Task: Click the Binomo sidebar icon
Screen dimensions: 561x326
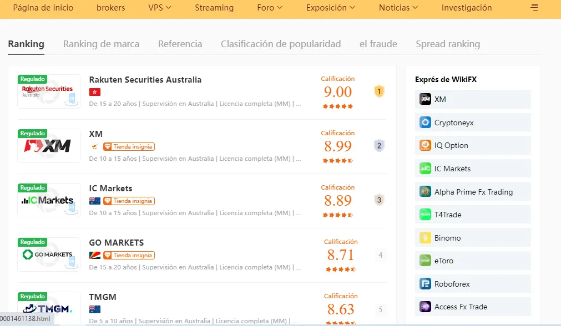Action: [425, 238]
